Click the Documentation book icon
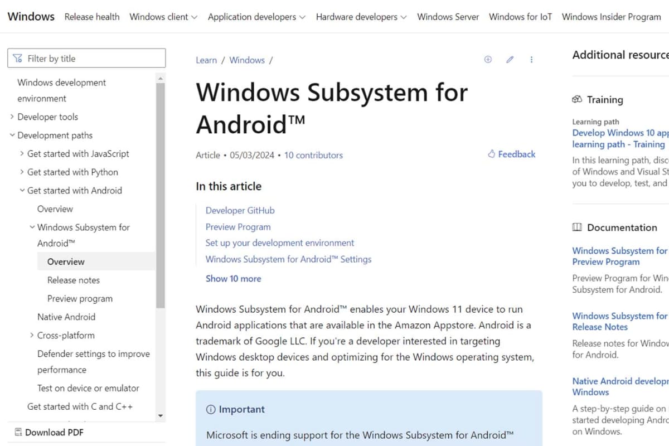669x446 pixels. click(577, 227)
